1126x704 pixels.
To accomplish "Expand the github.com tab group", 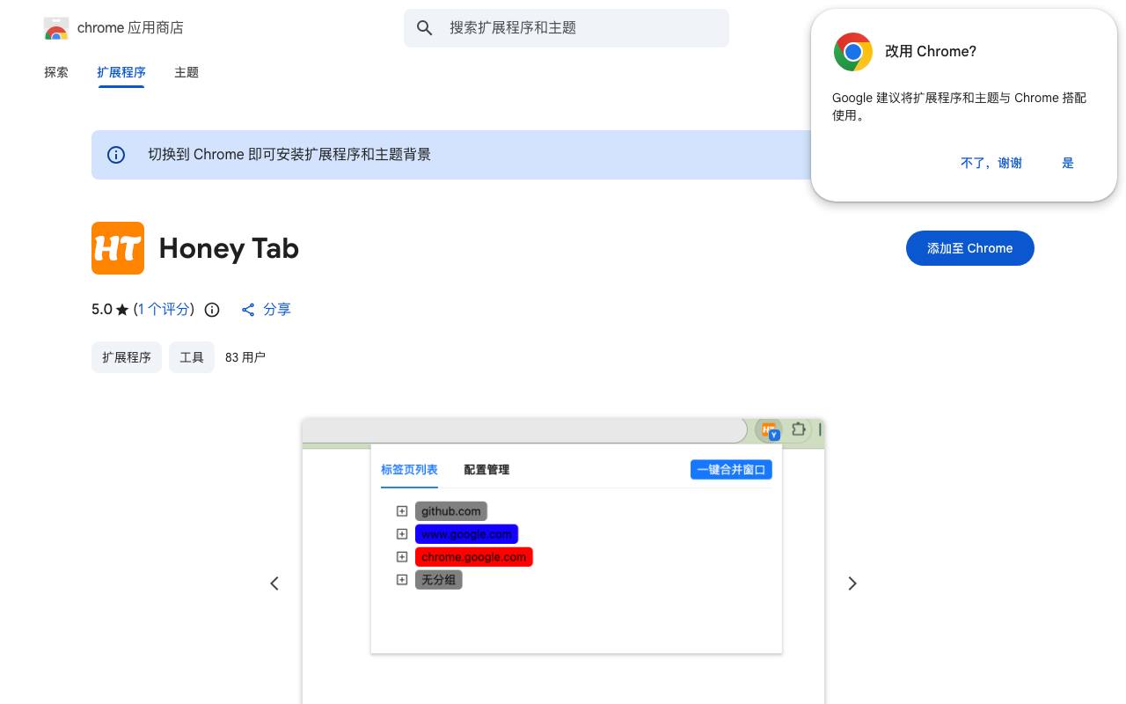I will point(402,511).
